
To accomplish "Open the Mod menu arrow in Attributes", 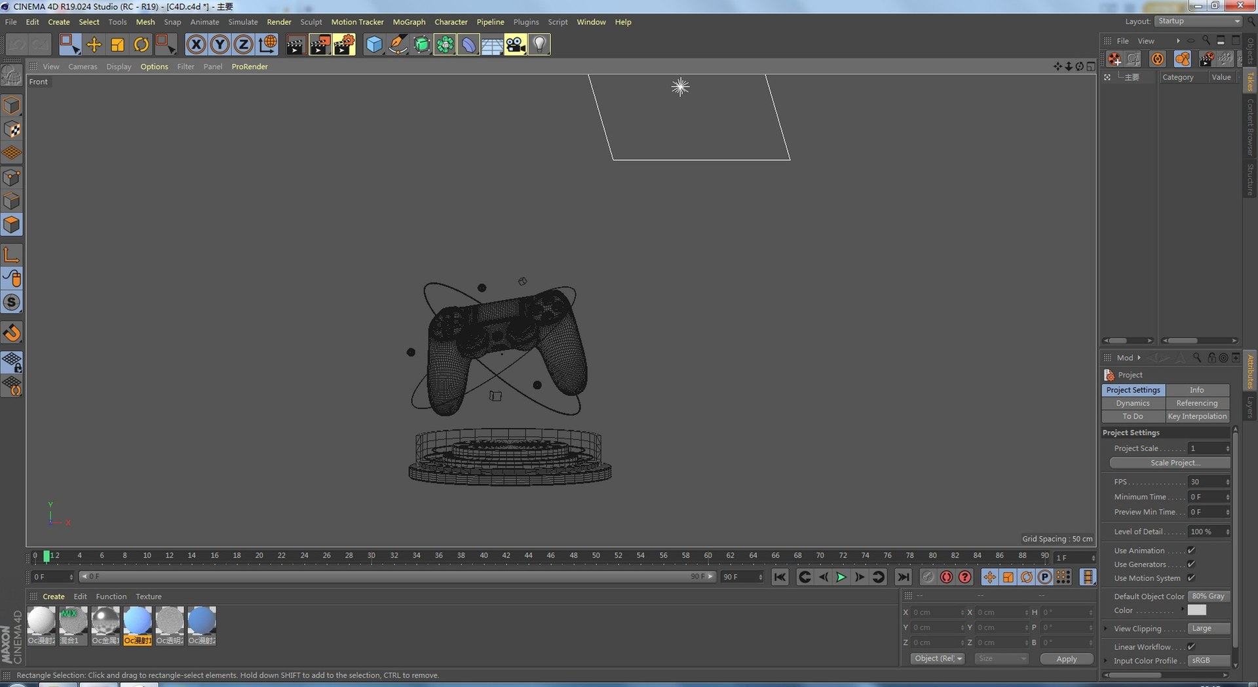I will tap(1139, 358).
